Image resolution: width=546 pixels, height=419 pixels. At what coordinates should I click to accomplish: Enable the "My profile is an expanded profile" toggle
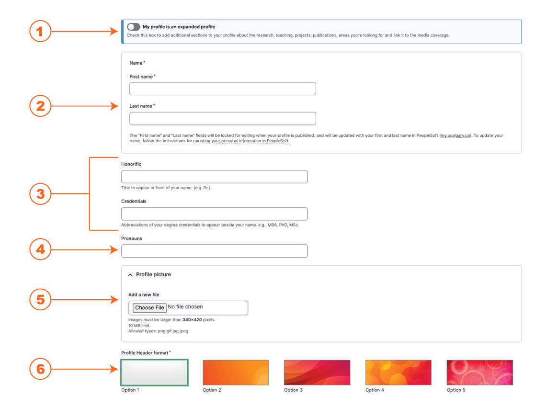(134, 27)
